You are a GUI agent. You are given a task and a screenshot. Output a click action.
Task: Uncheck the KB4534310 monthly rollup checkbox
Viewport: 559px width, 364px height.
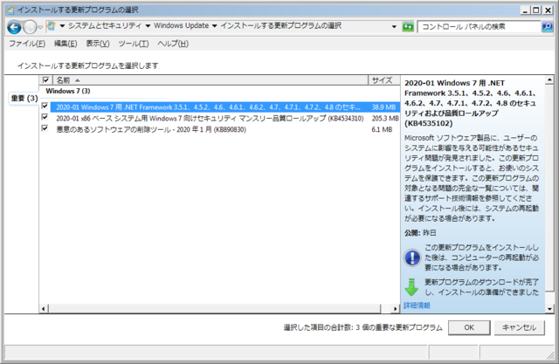tap(45, 117)
